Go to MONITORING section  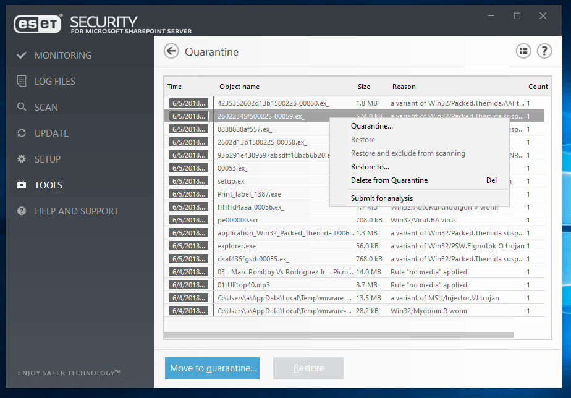click(x=63, y=56)
